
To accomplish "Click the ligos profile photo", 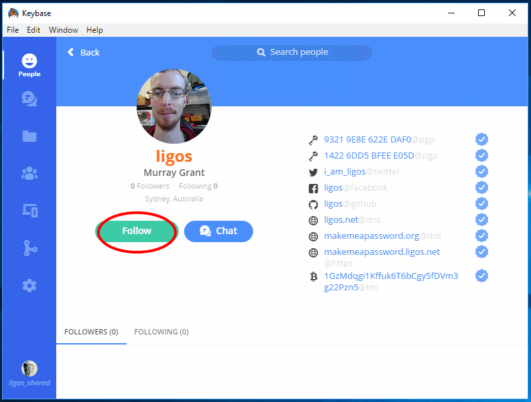I will [x=173, y=106].
